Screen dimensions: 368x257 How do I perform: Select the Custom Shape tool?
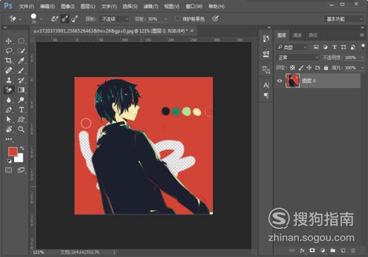pos(21,119)
